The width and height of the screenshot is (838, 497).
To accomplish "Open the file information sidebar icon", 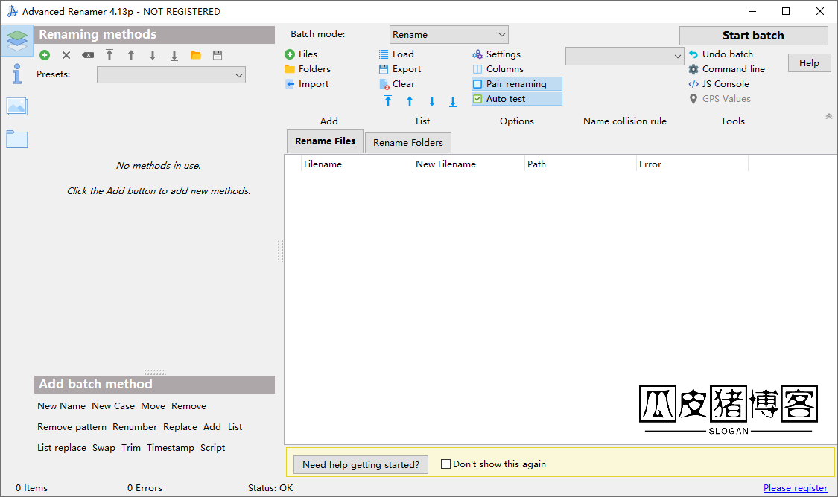I will [x=17, y=74].
